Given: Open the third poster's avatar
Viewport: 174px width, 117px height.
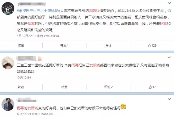Looking at the screenshot, I should click(x=8, y=104).
